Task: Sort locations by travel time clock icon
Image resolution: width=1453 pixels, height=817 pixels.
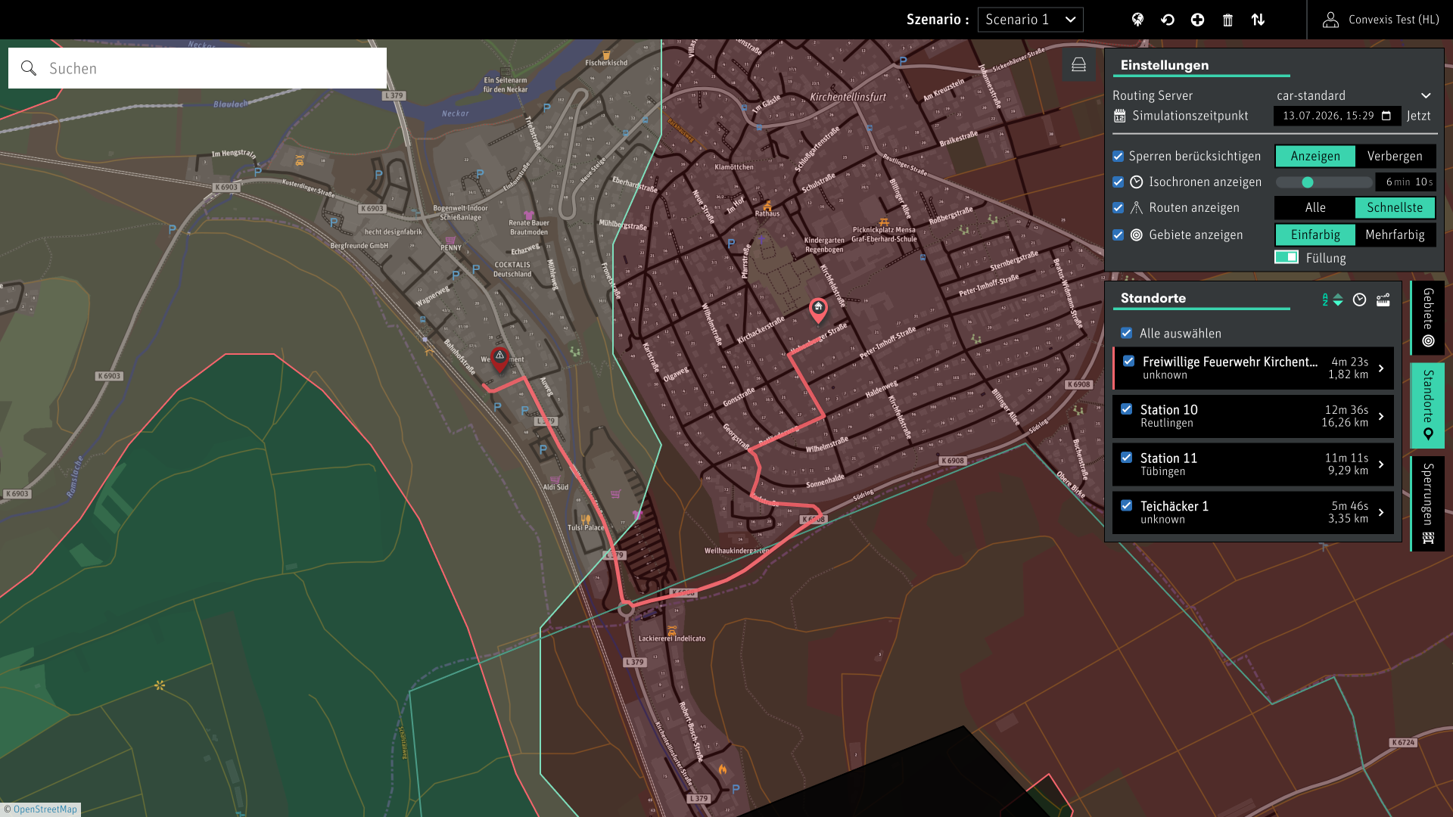Action: pyautogui.click(x=1359, y=300)
